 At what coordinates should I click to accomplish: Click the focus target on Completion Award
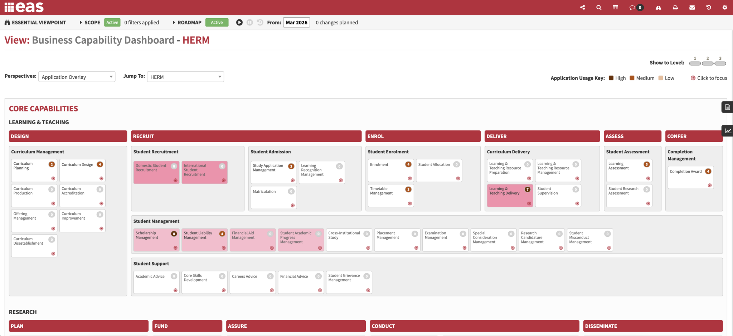[710, 185]
